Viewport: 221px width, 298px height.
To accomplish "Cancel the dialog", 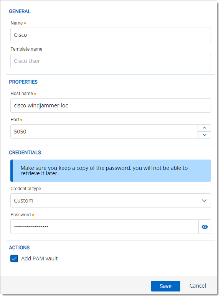I will (x=198, y=286).
